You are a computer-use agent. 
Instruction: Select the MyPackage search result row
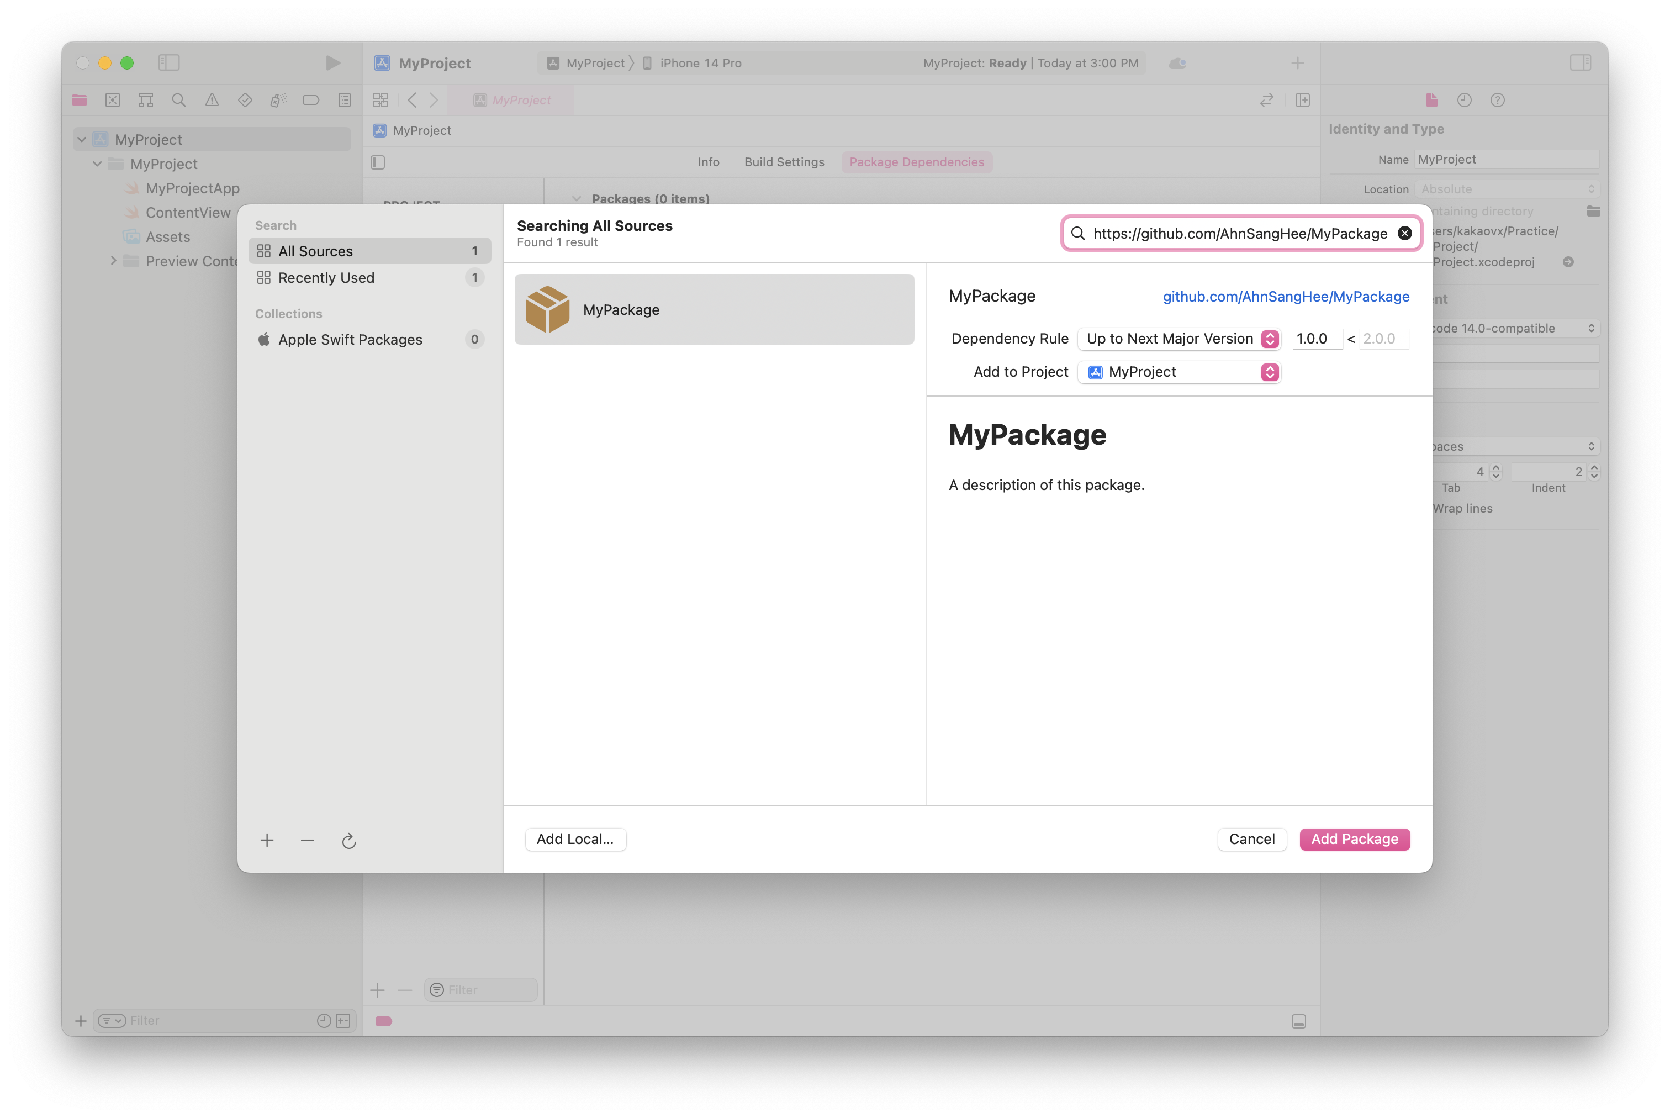point(714,309)
